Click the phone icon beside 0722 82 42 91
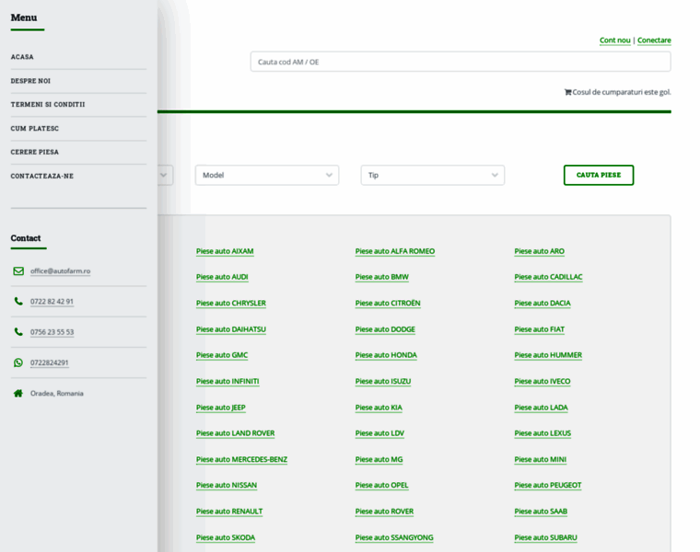This screenshot has height=552, width=700. coord(18,302)
